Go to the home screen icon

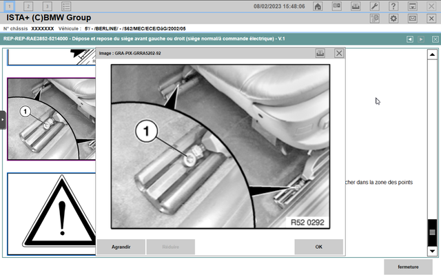318,6
